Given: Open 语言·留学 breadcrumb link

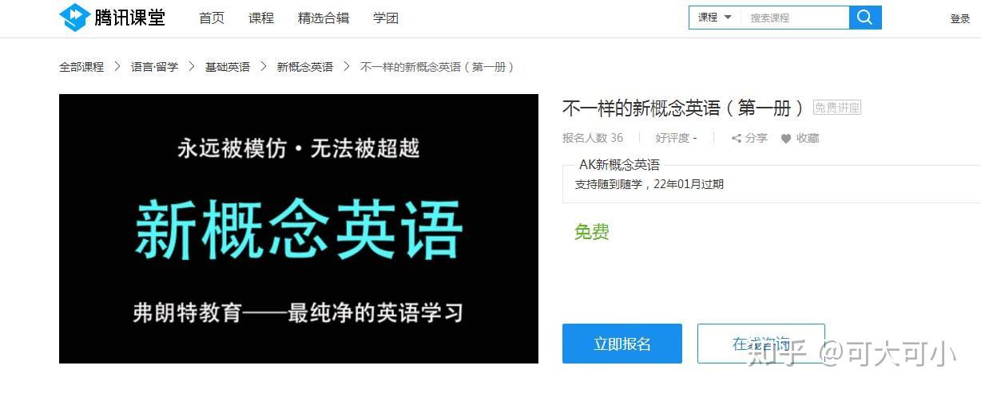Looking at the screenshot, I should coord(155,67).
